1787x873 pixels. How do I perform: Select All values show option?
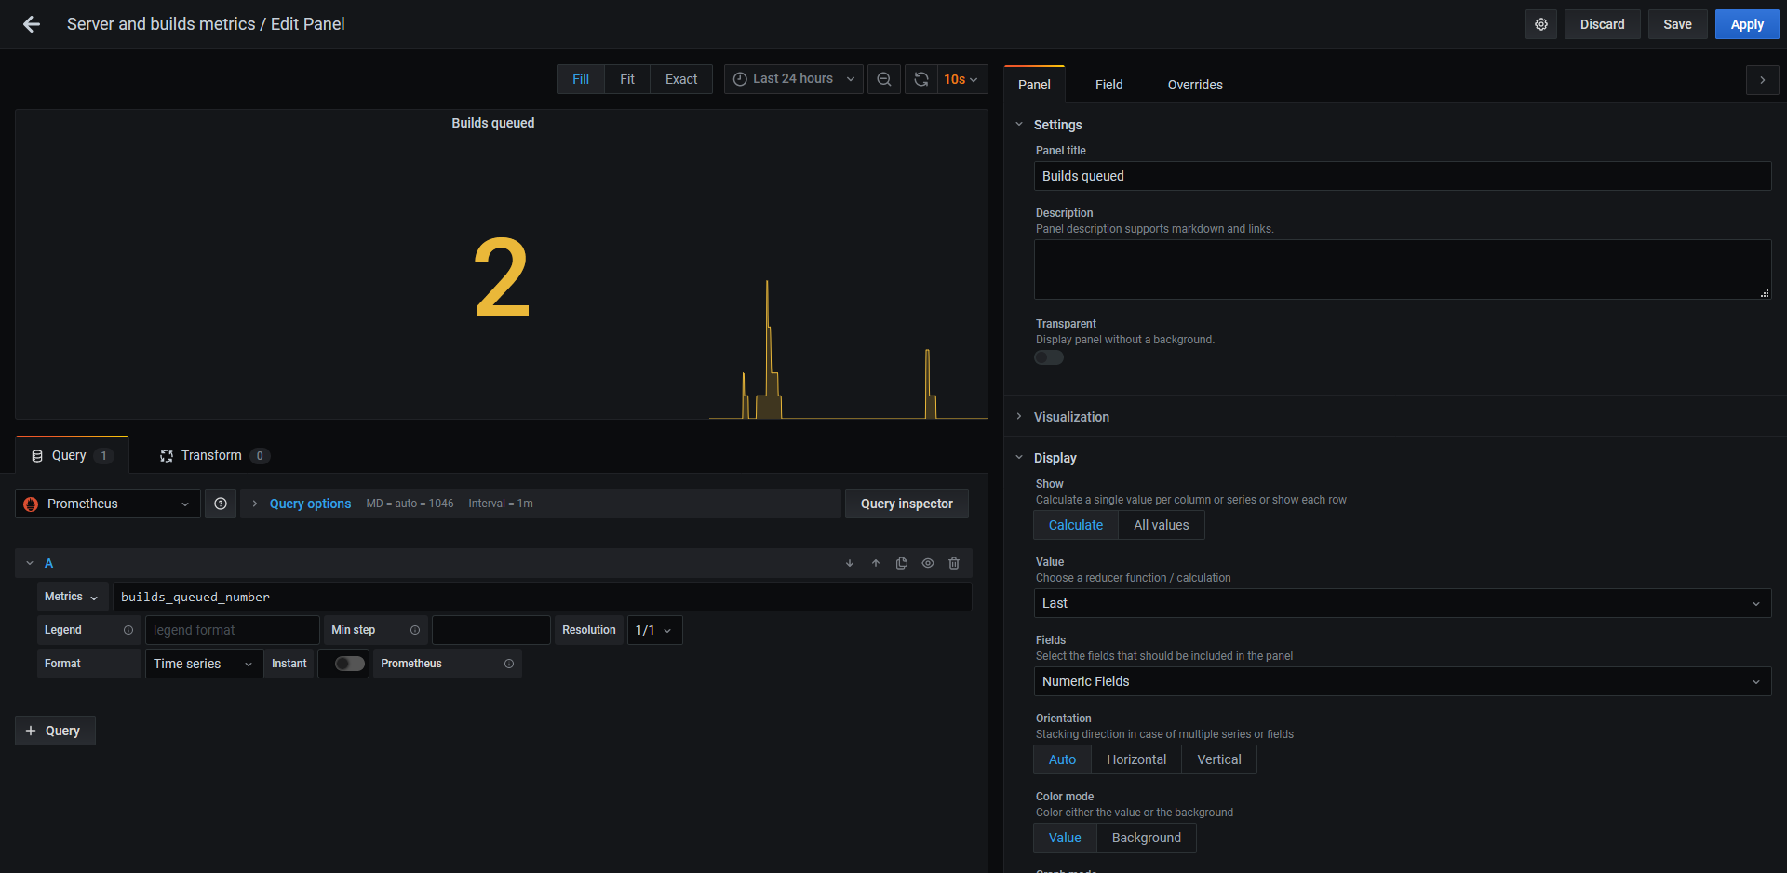point(1162,525)
